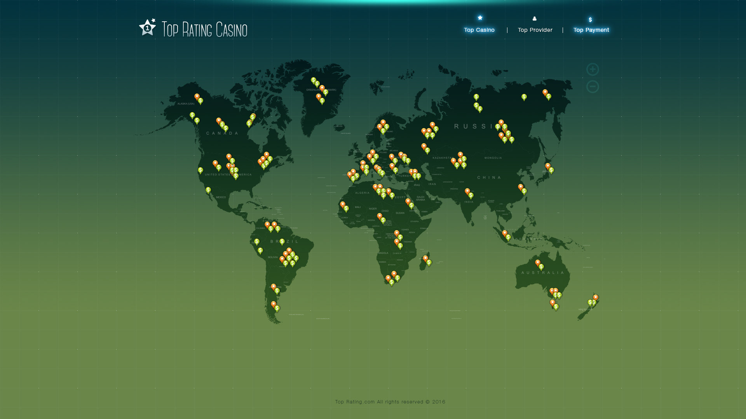
Task: Click orange pin in northwestern Australia
Action: tap(538, 262)
